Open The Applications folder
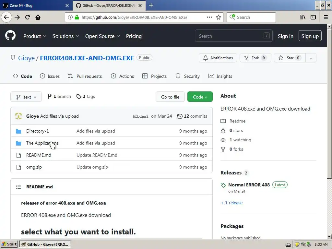Image resolution: width=332 pixels, height=249 pixels. point(42,143)
